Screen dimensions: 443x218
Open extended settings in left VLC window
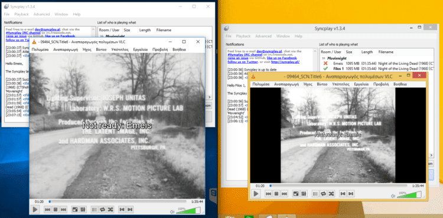pyautogui.click(x=83, y=210)
